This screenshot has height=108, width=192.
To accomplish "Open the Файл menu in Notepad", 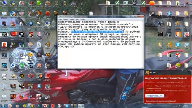I will pyautogui.click(x=60, y=19).
